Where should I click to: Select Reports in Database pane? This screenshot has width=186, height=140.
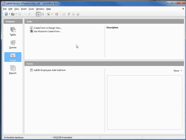point(13,70)
